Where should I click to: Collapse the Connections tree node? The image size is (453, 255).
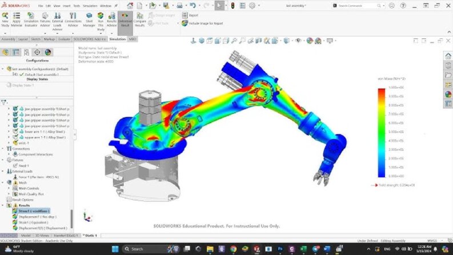point(3,149)
